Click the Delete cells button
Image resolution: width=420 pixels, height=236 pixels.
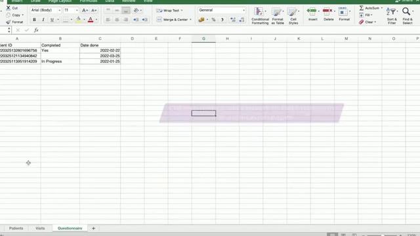pos(328,14)
